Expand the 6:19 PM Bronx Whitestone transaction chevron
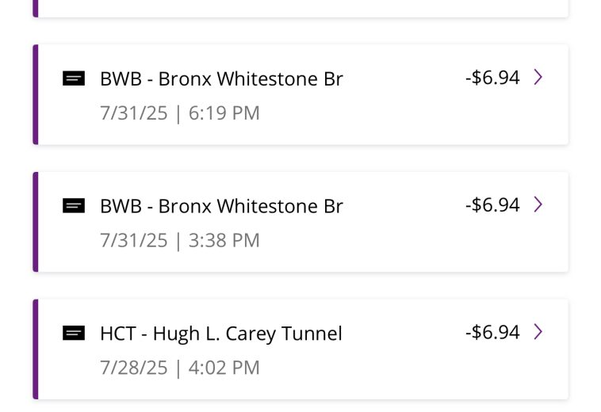Image resolution: width=601 pixels, height=412 pixels. [538, 77]
